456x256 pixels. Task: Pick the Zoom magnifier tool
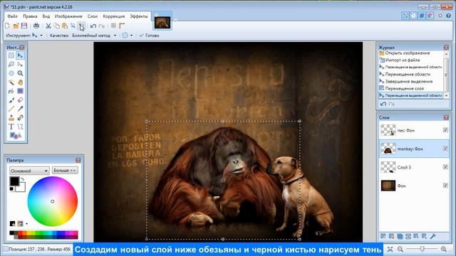[20, 73]
